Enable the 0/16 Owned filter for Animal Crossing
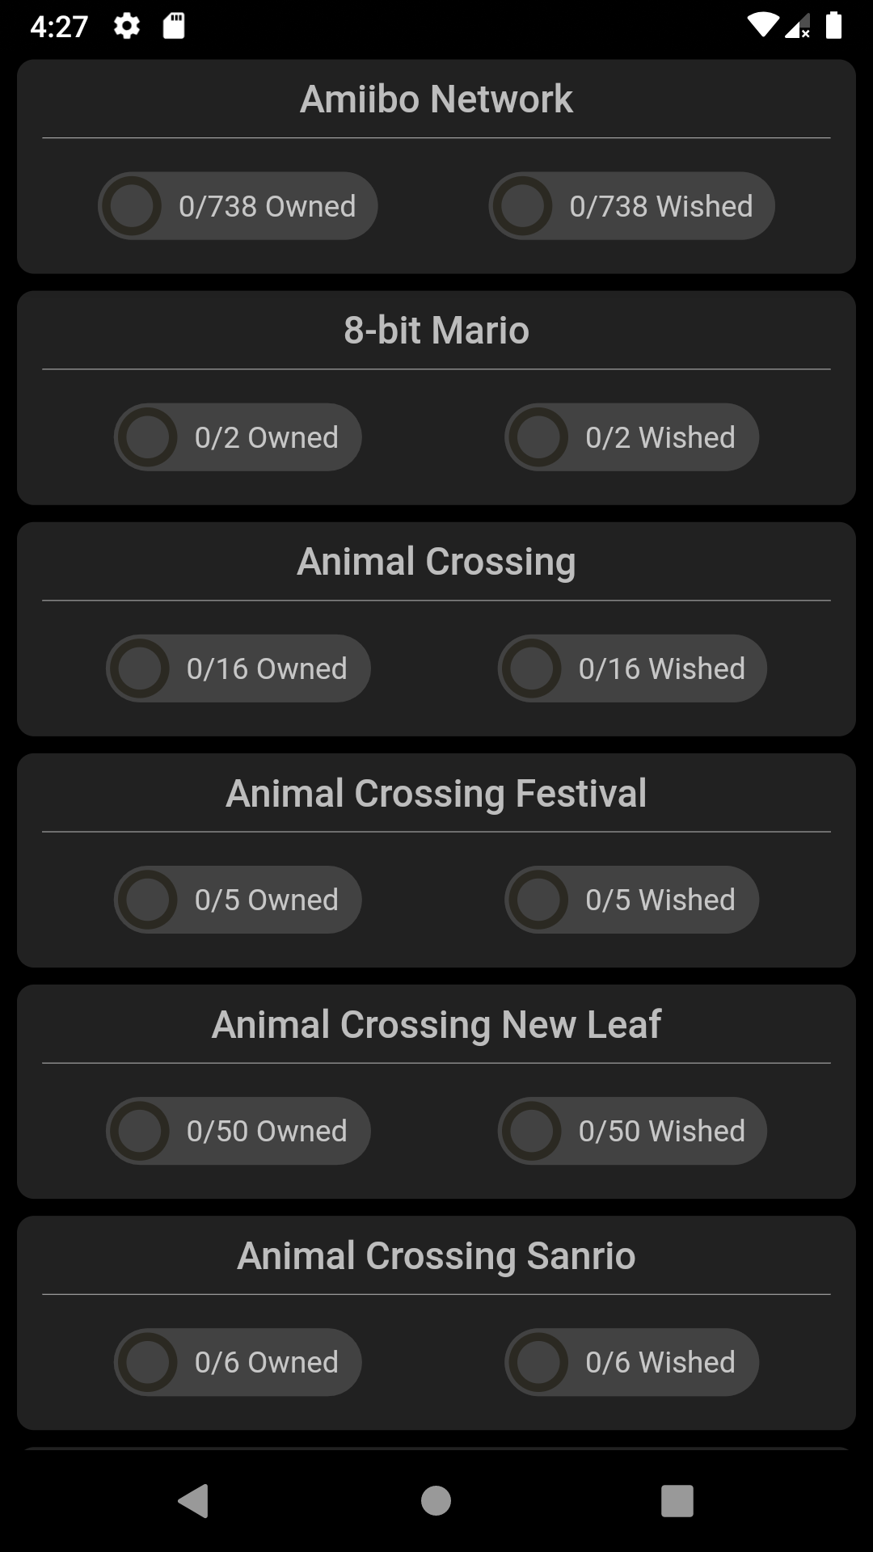Viewport: 873px width, 1552px height. pos(238,668)
